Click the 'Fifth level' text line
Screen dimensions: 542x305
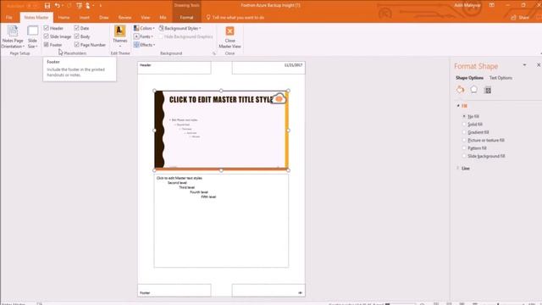(x=208, y=197)
